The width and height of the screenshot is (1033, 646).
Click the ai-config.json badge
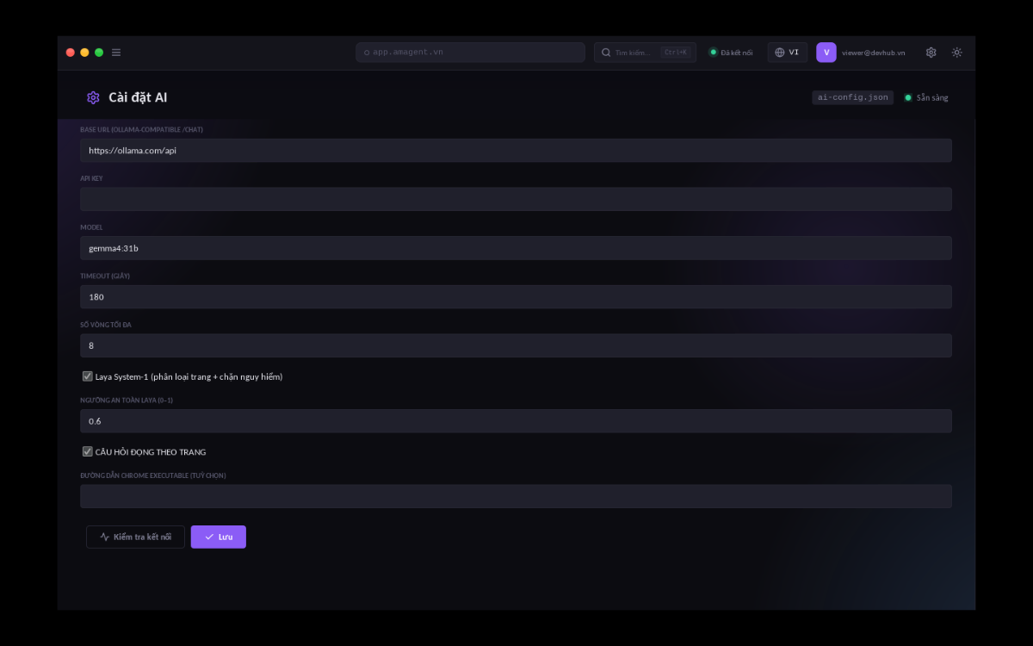point(853,97)
